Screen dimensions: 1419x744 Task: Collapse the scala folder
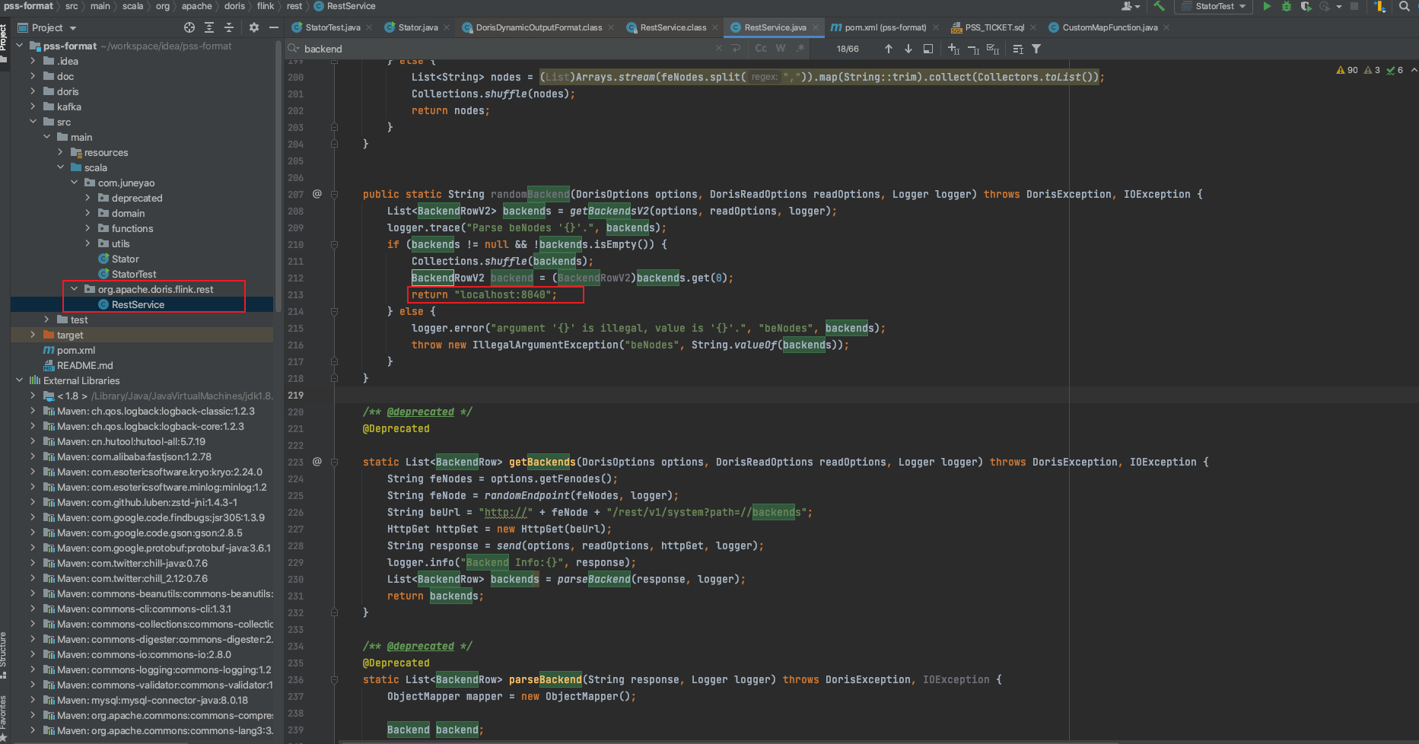[x=60, y=167]
